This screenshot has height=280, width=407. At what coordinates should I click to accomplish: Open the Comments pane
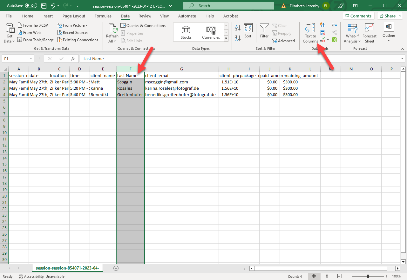[x=358, y=16]
